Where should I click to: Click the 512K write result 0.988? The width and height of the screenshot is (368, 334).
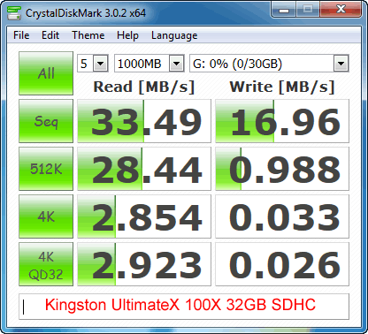[x=282, y=169]
